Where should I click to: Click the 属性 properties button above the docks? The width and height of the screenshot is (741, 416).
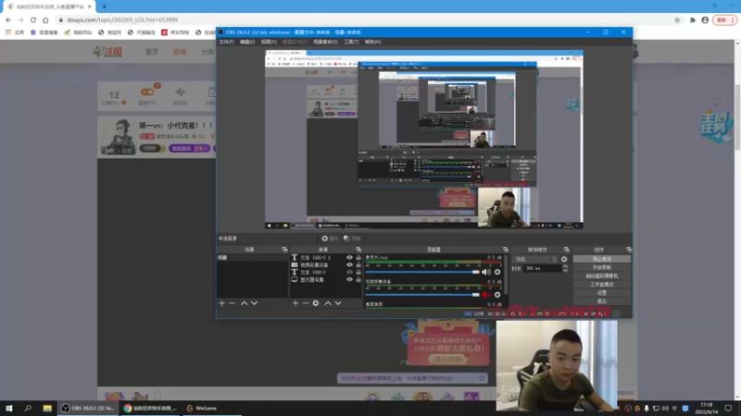click(330, 239)
